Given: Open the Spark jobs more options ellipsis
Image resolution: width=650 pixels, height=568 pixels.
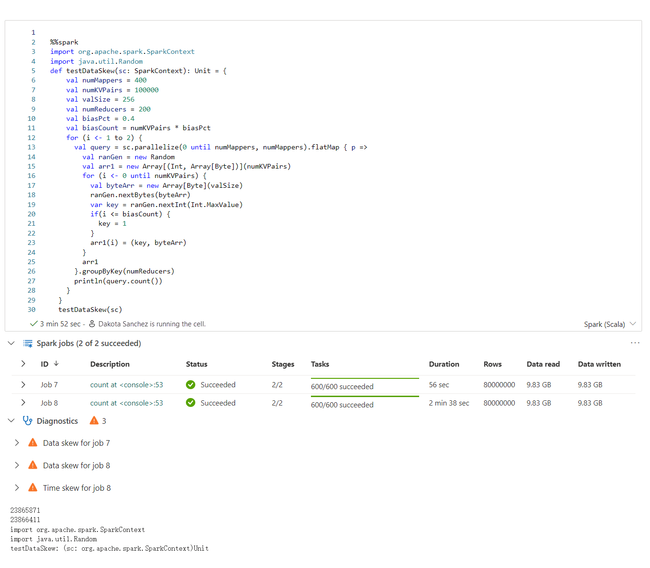Looking at the screenshot, I should 635,343.
